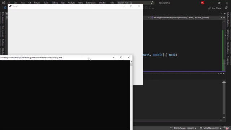Screen dimensions: 231x130
Task: Open the File menu in Visual Studio
Action: point(9,3)
